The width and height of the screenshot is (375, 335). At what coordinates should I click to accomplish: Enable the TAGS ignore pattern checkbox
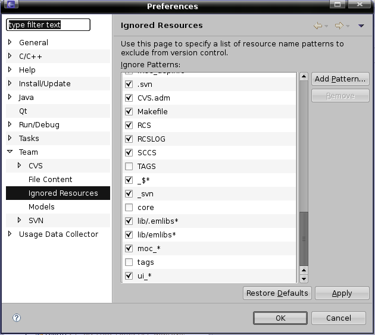coord(129,166)
